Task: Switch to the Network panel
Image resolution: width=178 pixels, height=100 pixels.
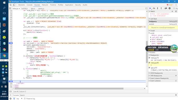Action: pyautogui.click(x=45, y=5)
